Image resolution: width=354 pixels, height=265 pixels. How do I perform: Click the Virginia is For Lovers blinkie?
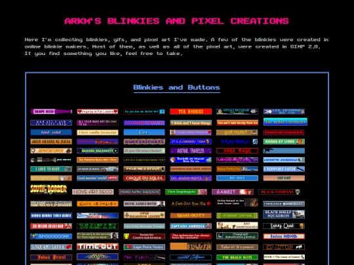pos(98,111)
